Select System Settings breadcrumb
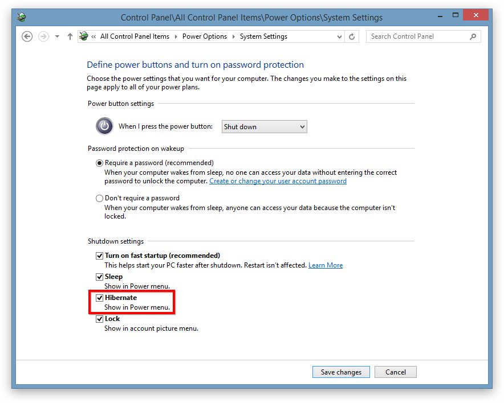 pyautogui.click(x=263, y=36)
